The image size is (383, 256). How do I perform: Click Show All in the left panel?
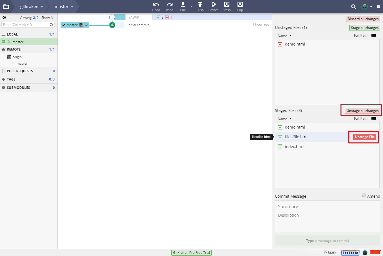(x=48, y=17)
